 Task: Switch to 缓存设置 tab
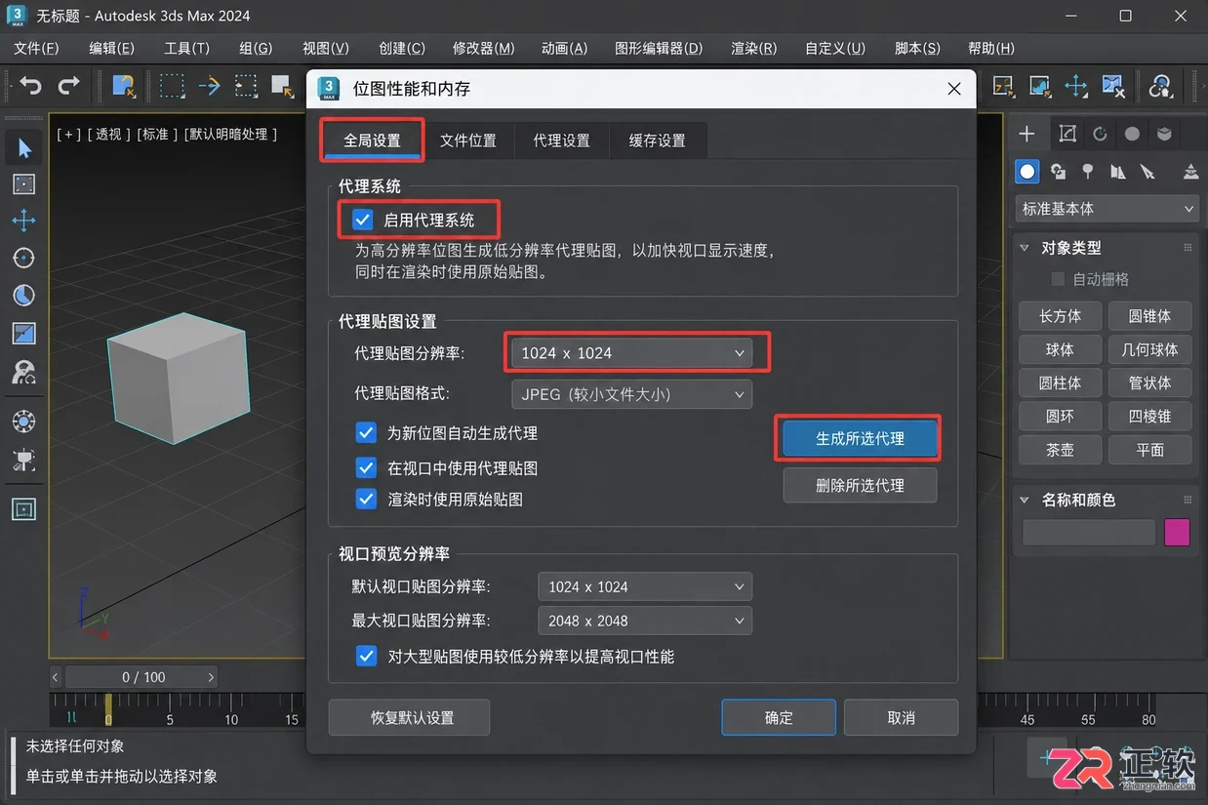point(658,141)
